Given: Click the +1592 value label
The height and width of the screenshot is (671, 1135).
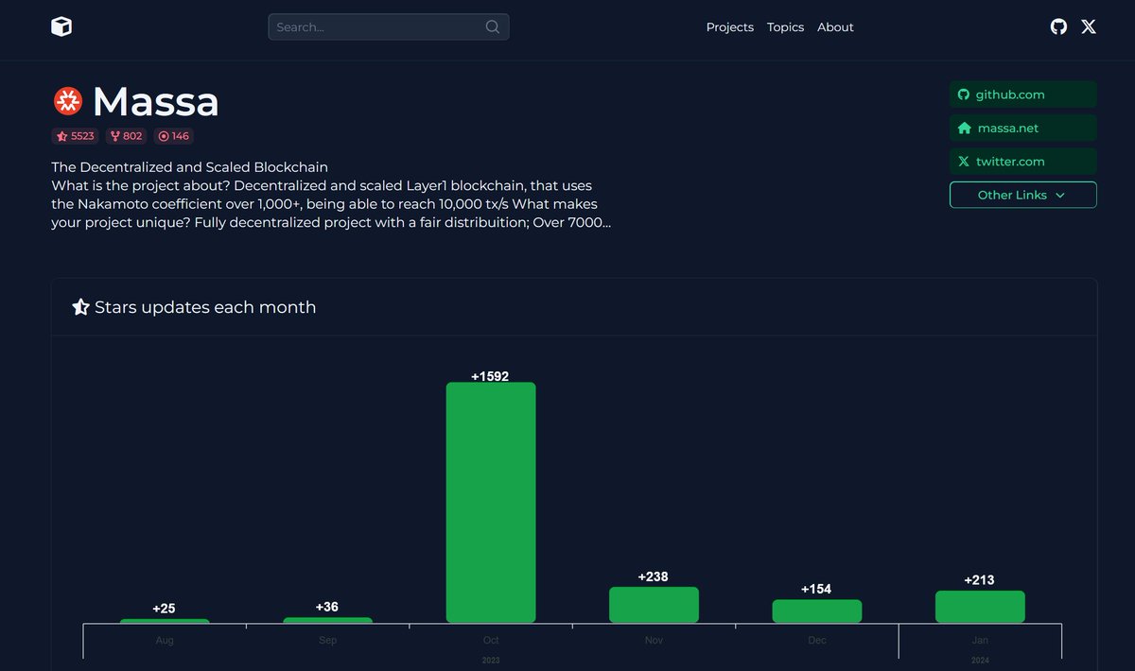Looking at the screenshot, I should click(x=490, y=376).
